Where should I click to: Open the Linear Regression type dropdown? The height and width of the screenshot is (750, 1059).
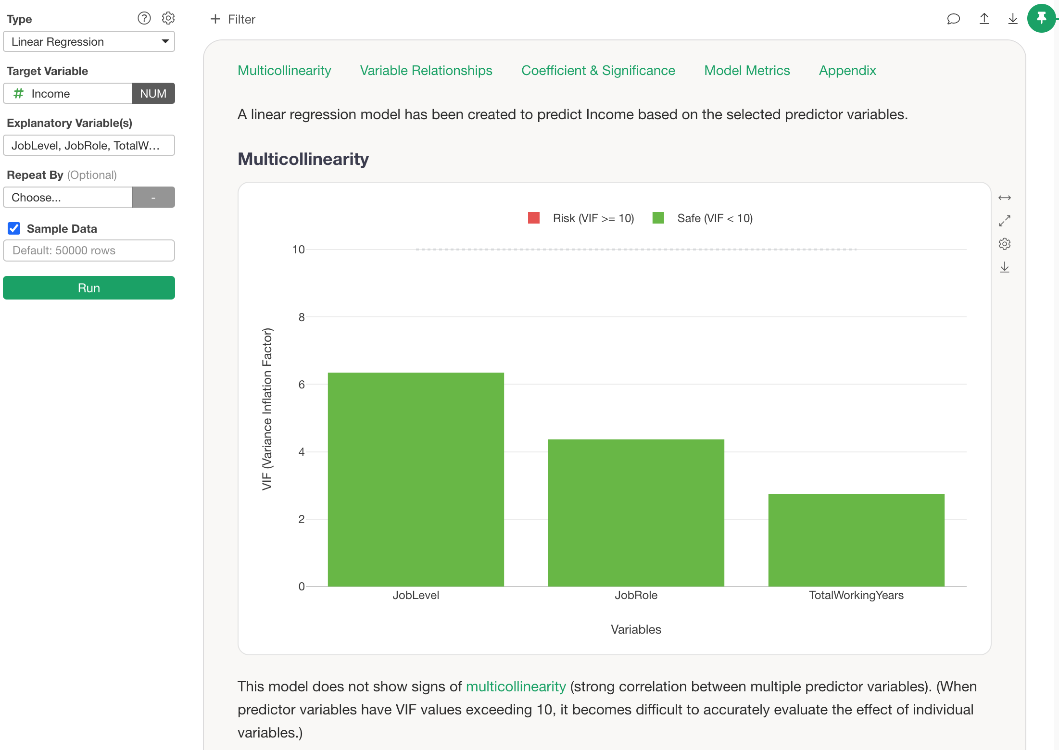[x=89, y=42]
